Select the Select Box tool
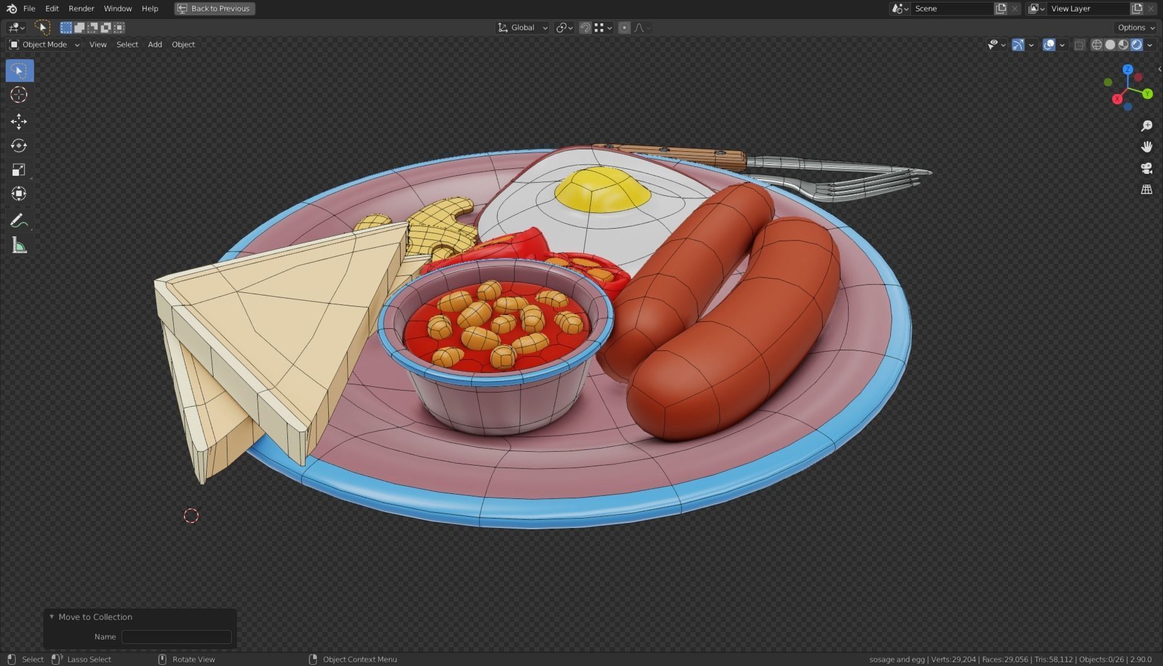 point(20,71)
